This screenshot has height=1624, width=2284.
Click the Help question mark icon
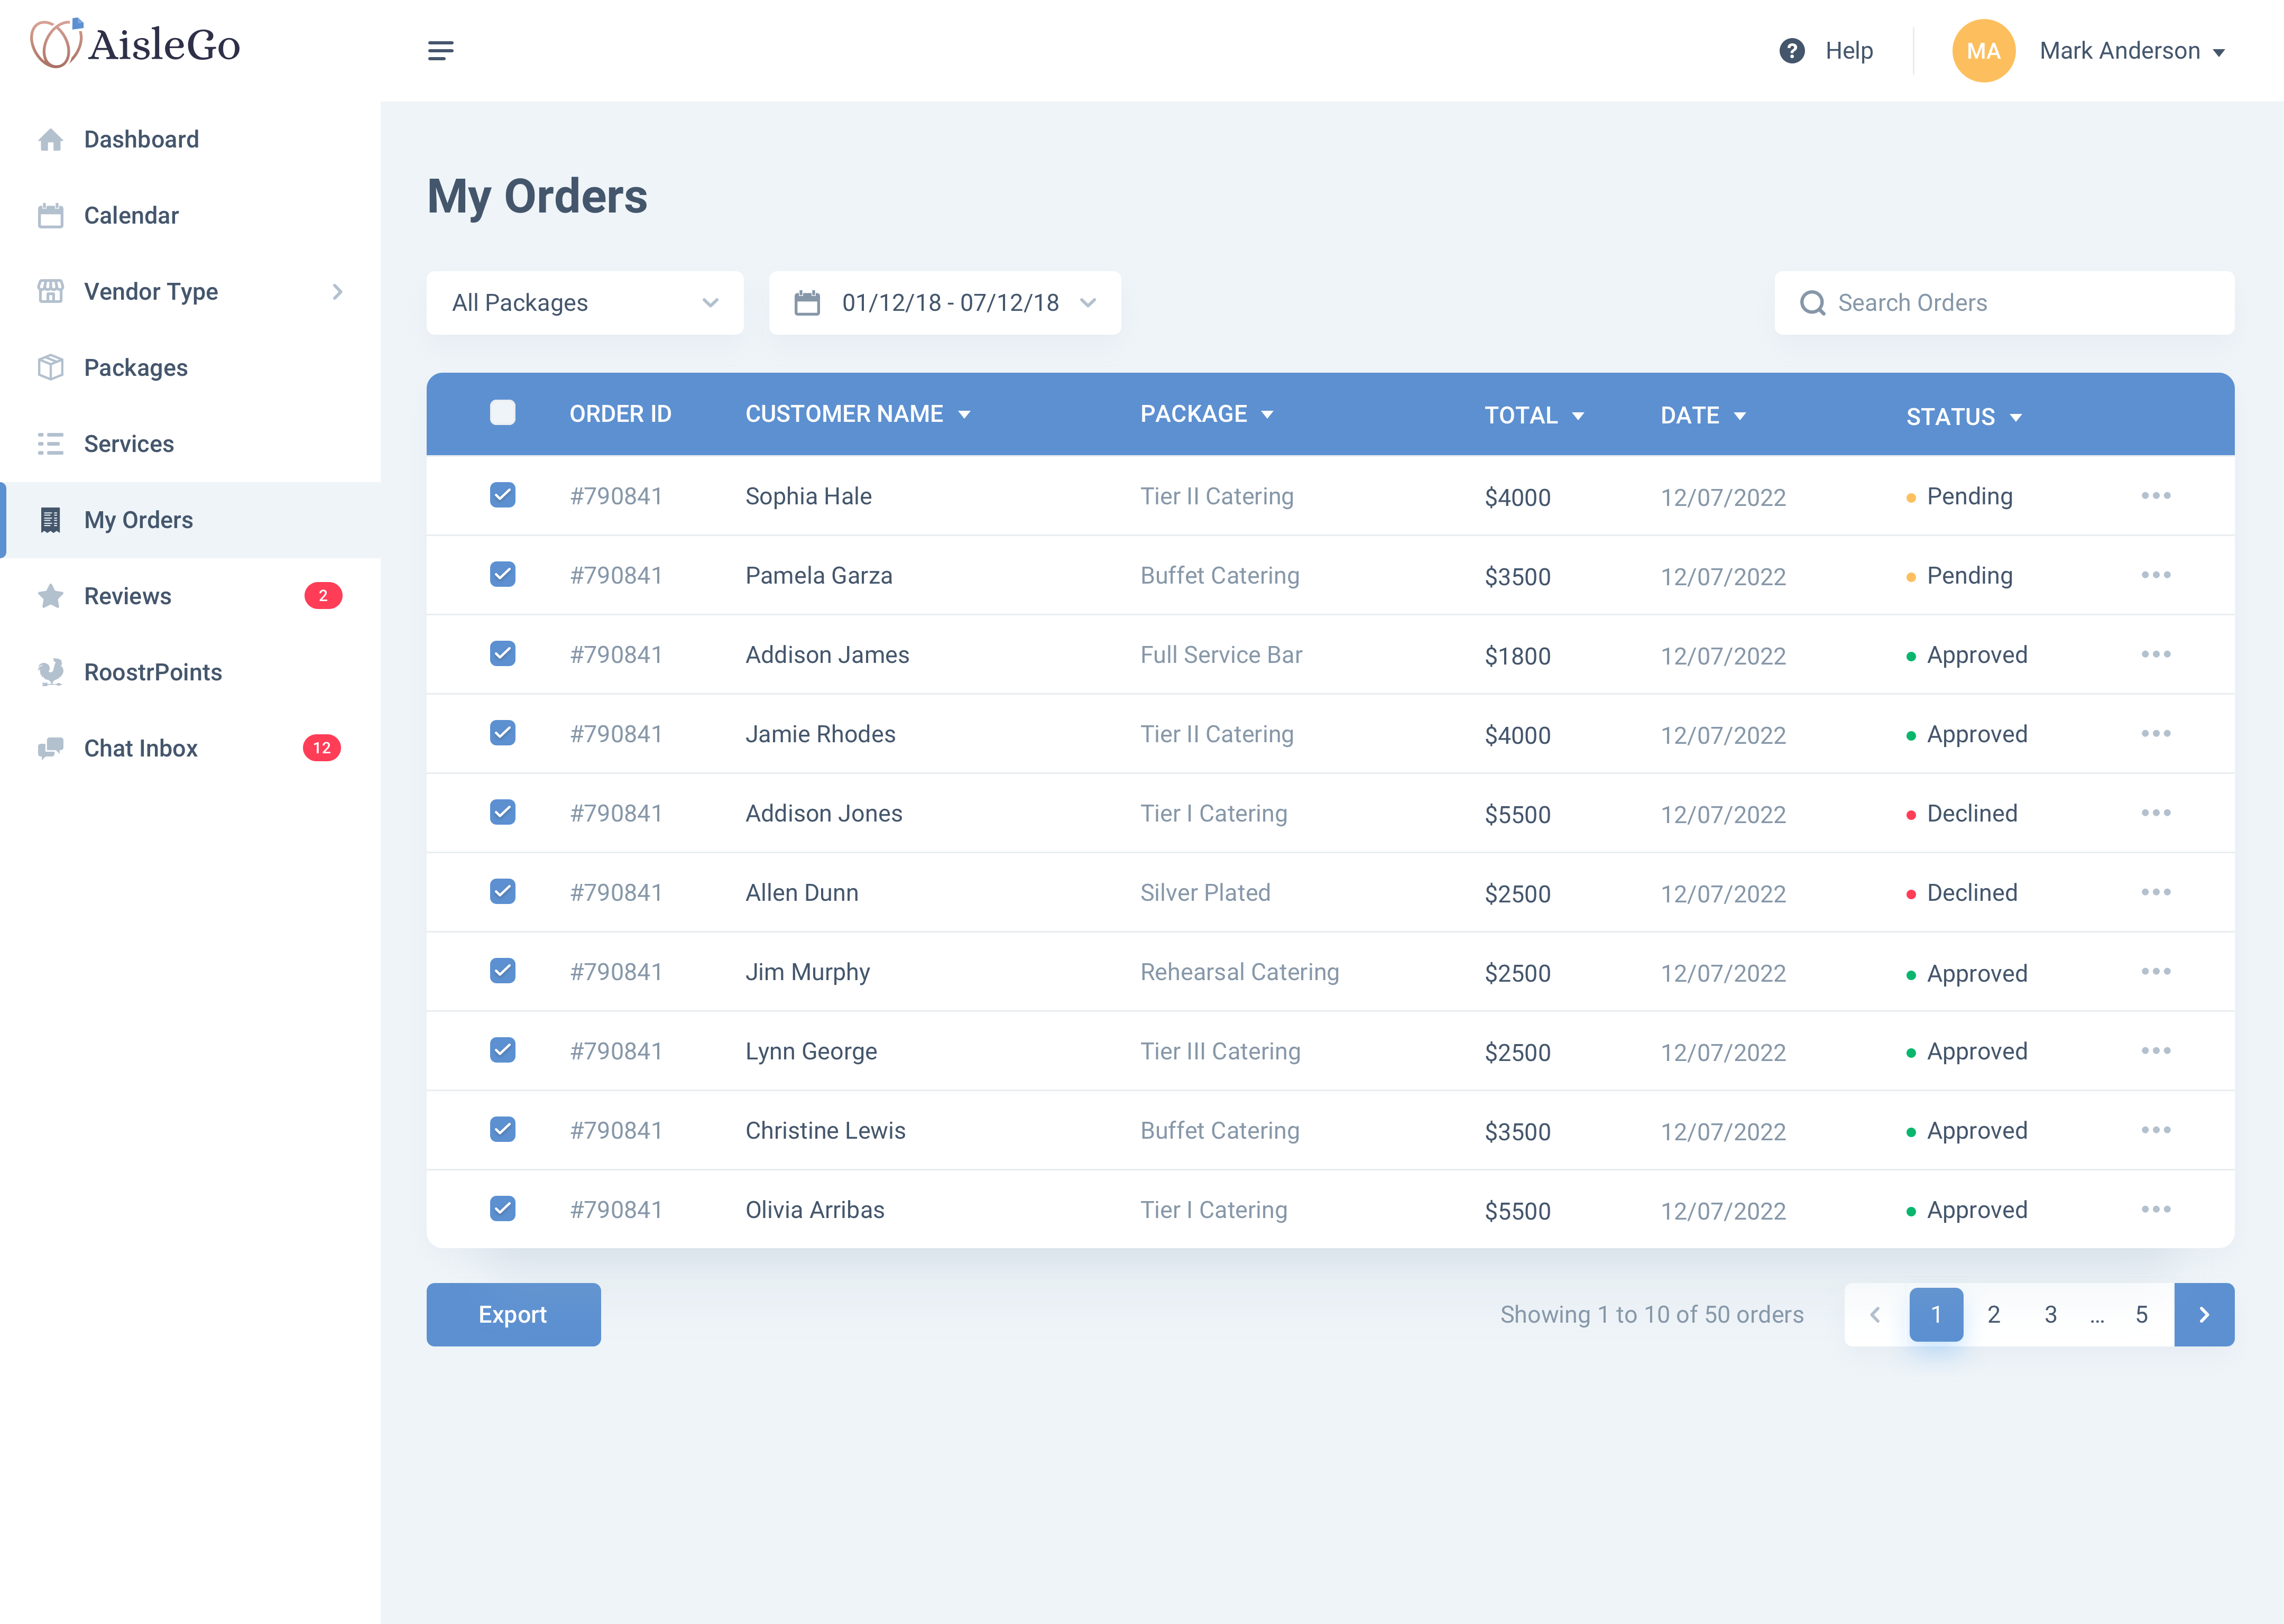[x=1791, y=50]
